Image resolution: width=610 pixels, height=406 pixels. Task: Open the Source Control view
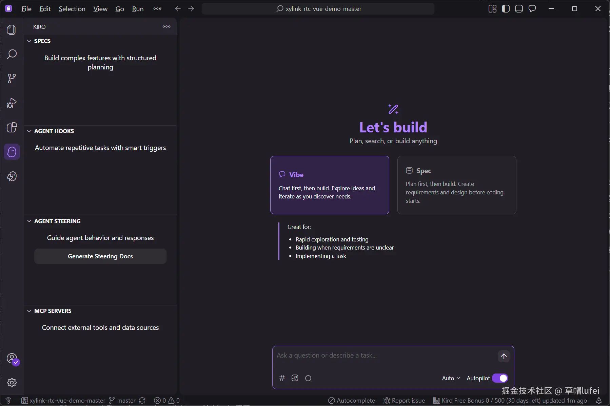click(x=12, y=79)
